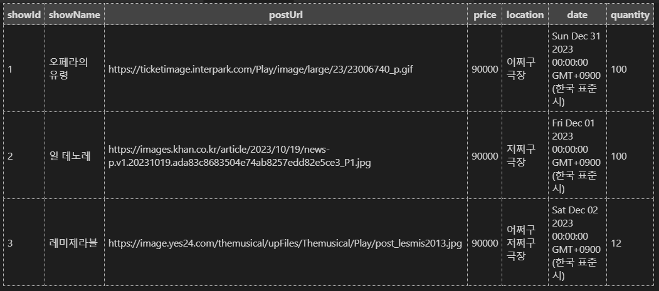This screenshot has height=291, width=659.
Task: Open the images.khan.co.kr news image URL
Action: pyautogui.click(x=240, y=156)
